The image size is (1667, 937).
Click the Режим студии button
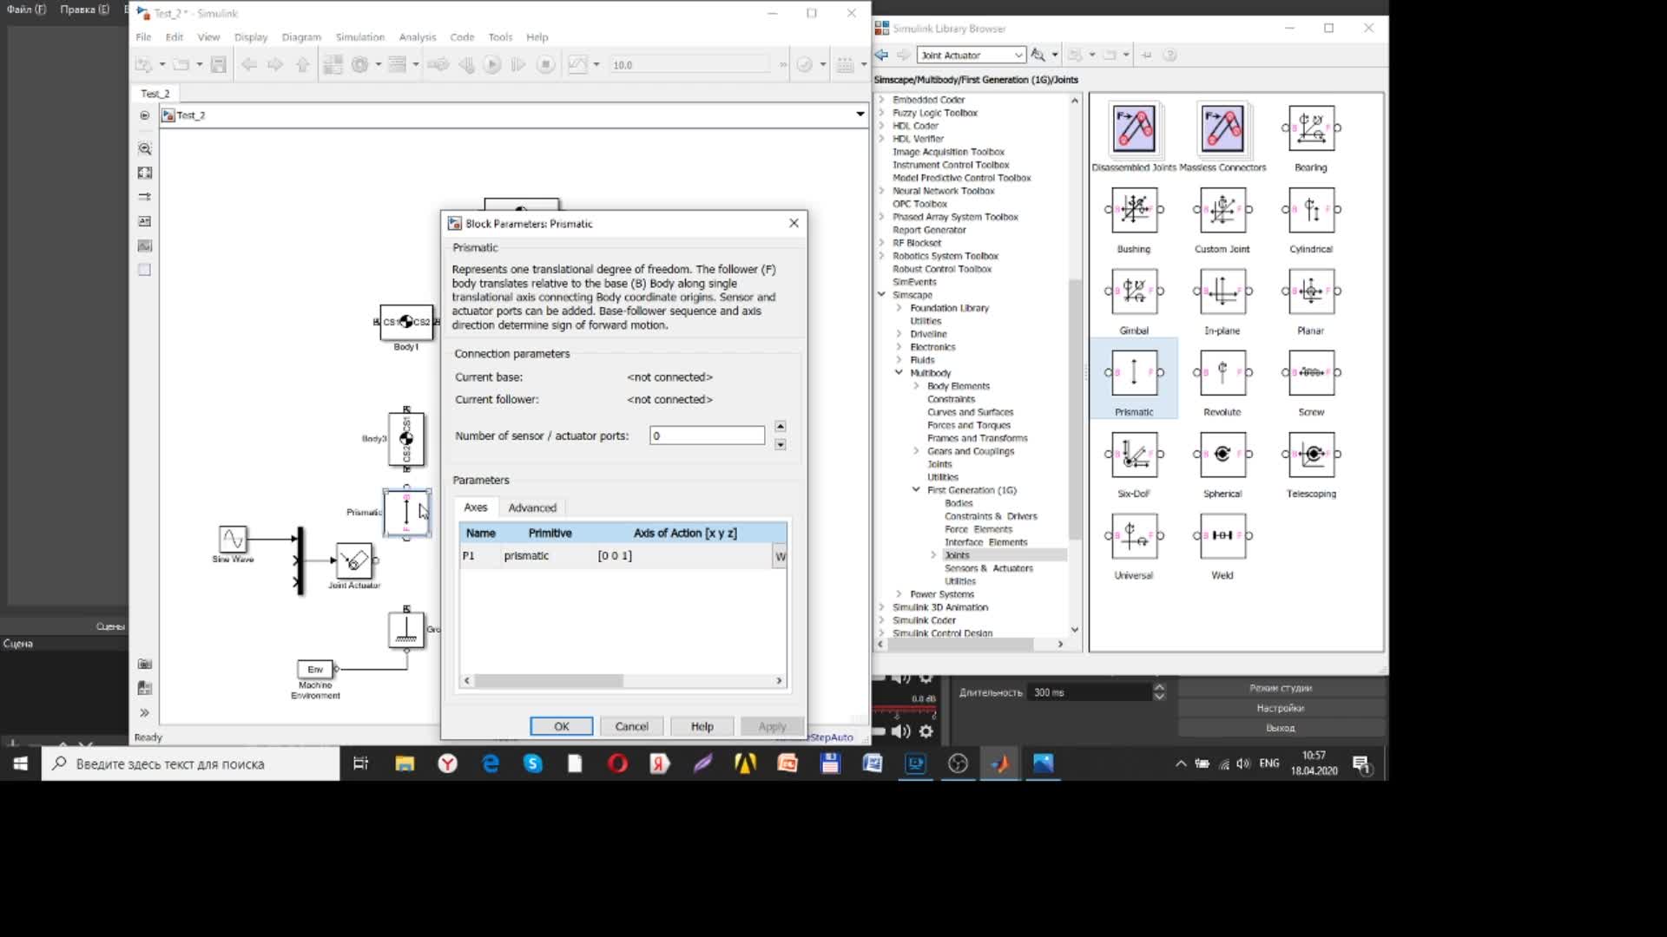click(x=1281, y=688)
